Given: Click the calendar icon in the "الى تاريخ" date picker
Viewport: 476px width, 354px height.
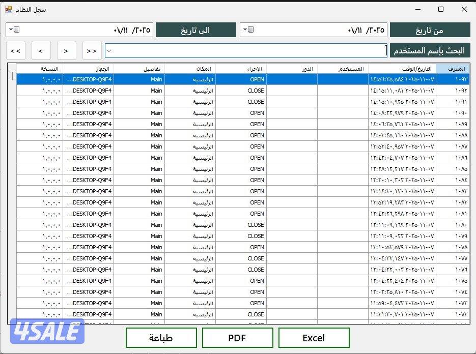Looking at the screenshot, I should pyautogui.click(x=16, y=30).
